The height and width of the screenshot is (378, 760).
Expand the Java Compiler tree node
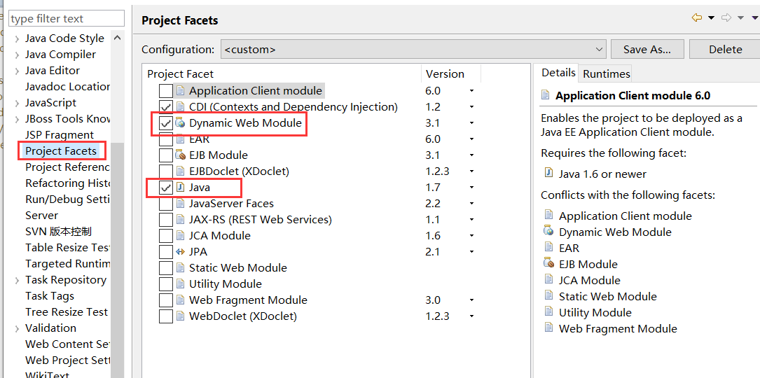click(x=17, y=55)
